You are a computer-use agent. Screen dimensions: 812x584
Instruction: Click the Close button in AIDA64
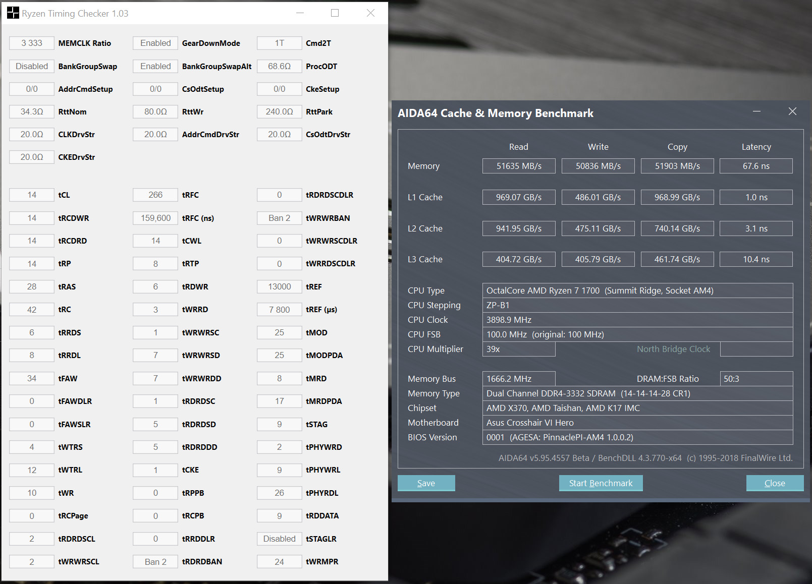tap(775, 483)
